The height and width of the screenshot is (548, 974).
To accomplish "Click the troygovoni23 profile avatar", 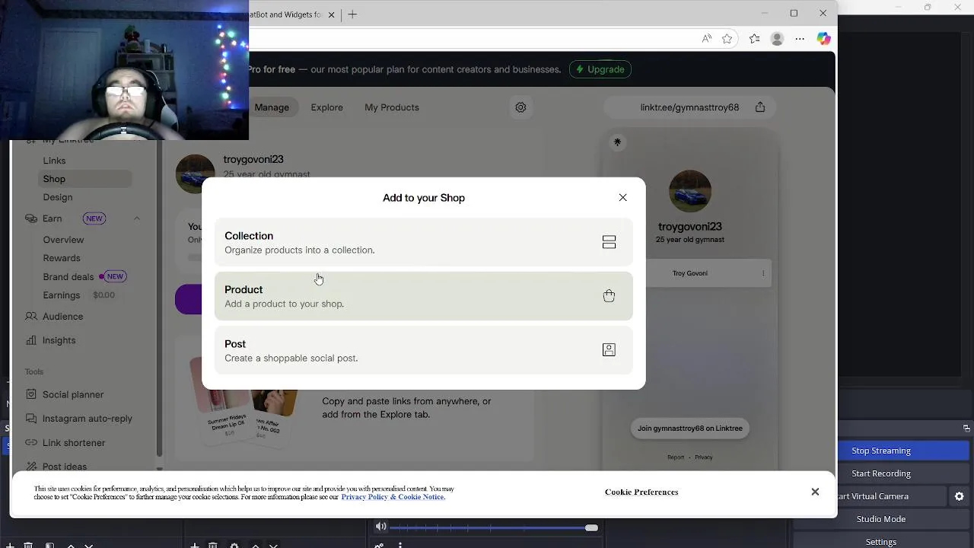I will [x=196, y=174].
